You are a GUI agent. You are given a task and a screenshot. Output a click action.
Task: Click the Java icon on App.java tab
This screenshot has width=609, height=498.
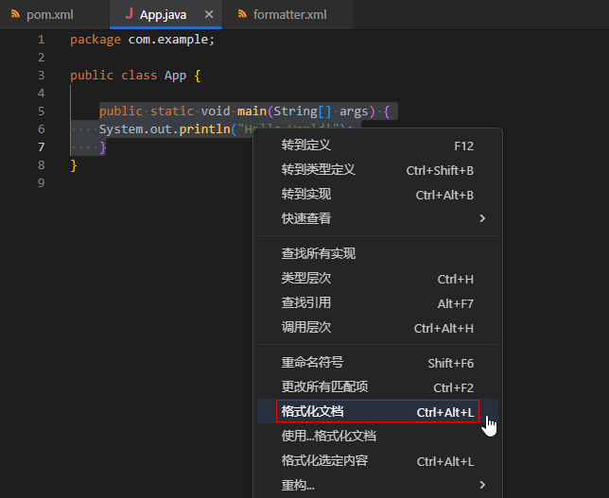[129, 14]
